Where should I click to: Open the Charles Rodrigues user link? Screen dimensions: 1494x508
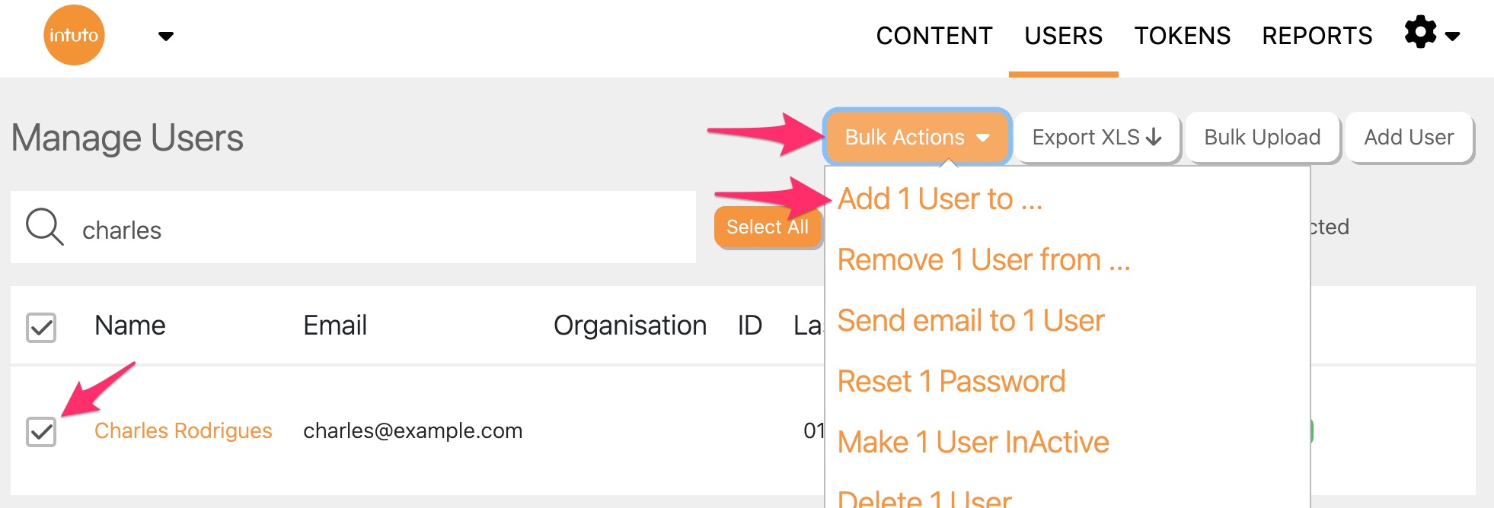click(183, 430)
